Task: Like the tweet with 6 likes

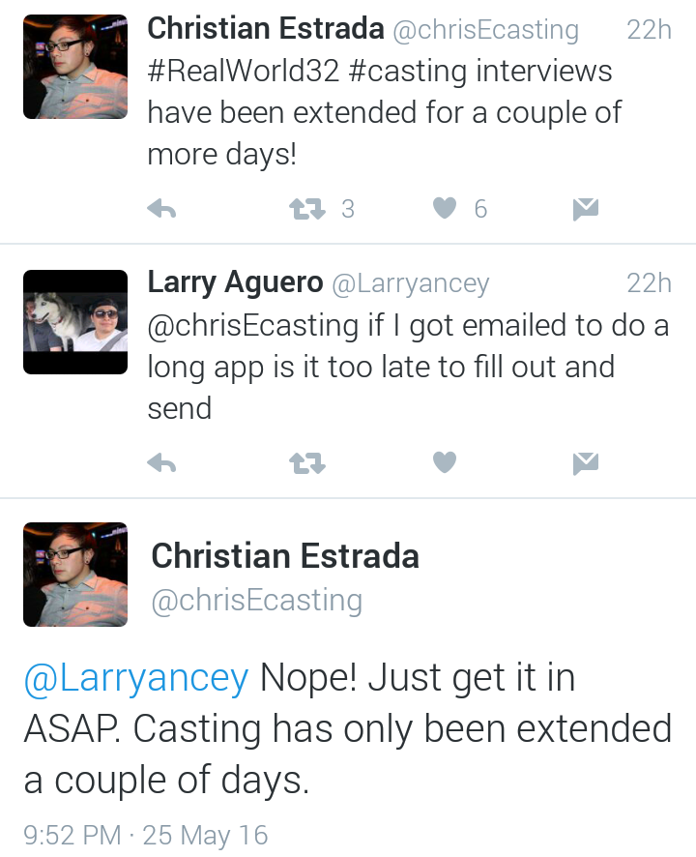Action: click(x=444, y=208)
